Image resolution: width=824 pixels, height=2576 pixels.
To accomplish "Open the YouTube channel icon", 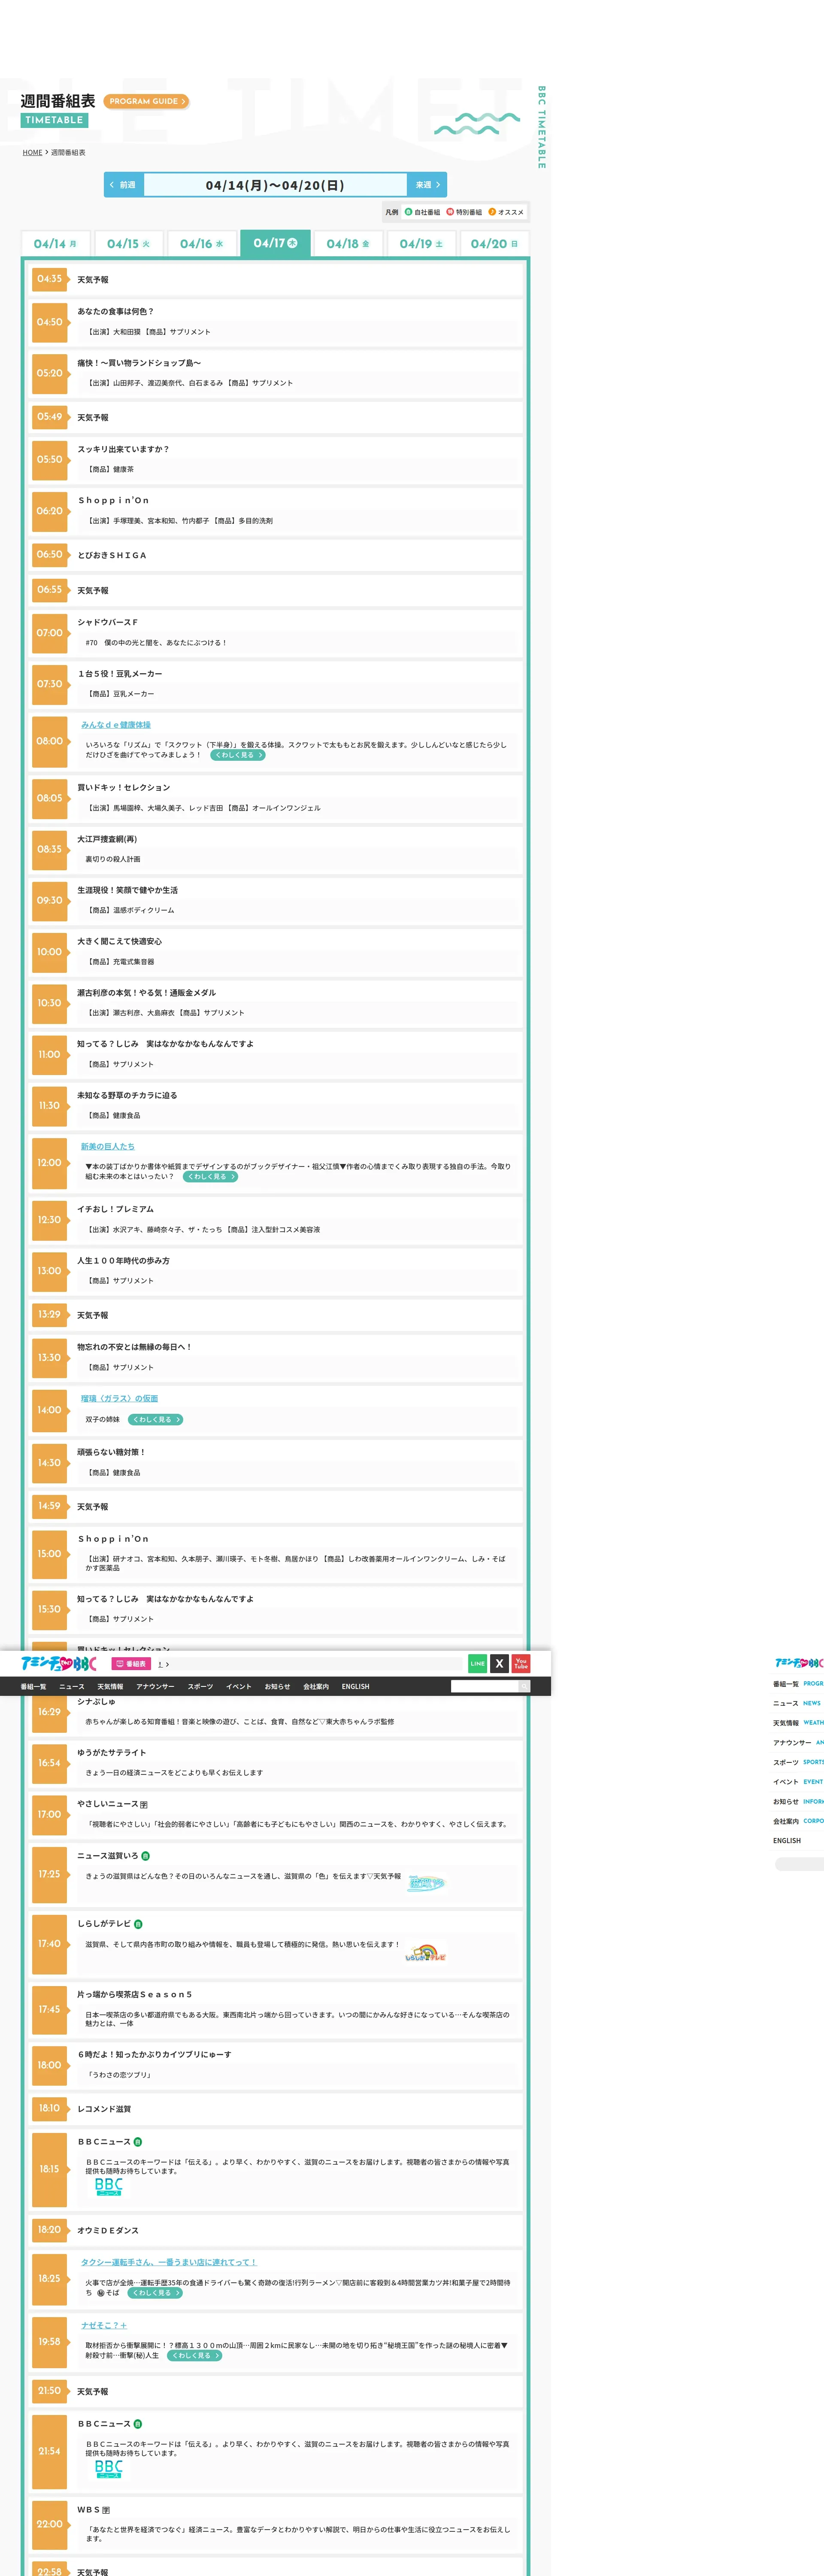I will click(x=521, y=1664).
